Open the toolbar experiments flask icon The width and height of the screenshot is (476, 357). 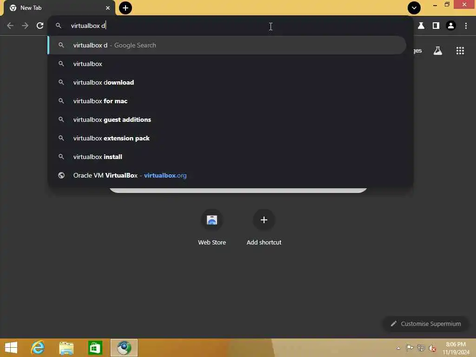coord(421,26)
